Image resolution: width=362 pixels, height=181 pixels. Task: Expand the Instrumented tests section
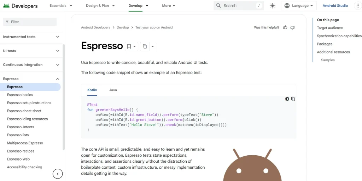[31, 37]
